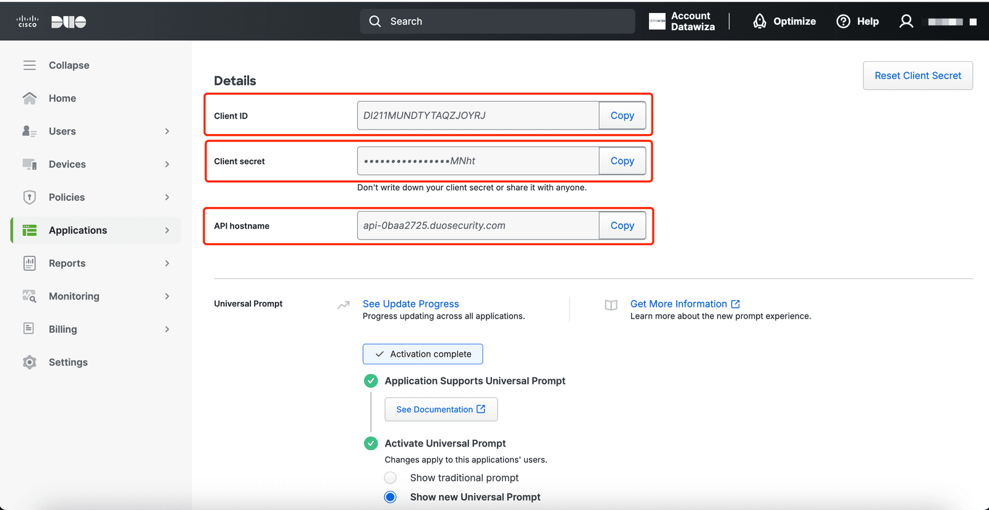The width and height of the screenshot is (989, 510).
Task: Click the Optimize label in header
Action: click(x=795, y=22)
